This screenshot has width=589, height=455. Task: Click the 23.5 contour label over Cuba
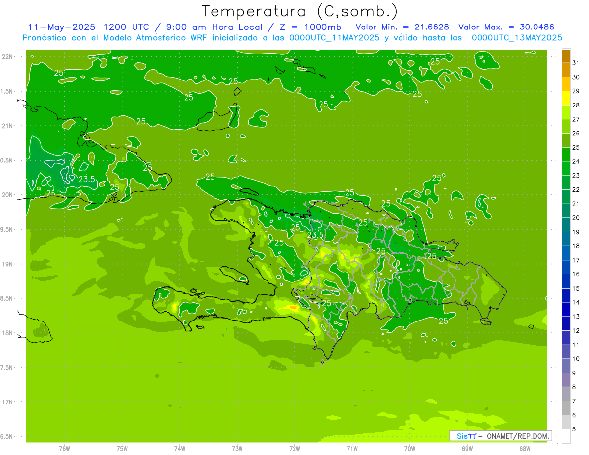(x=87, y=179)
